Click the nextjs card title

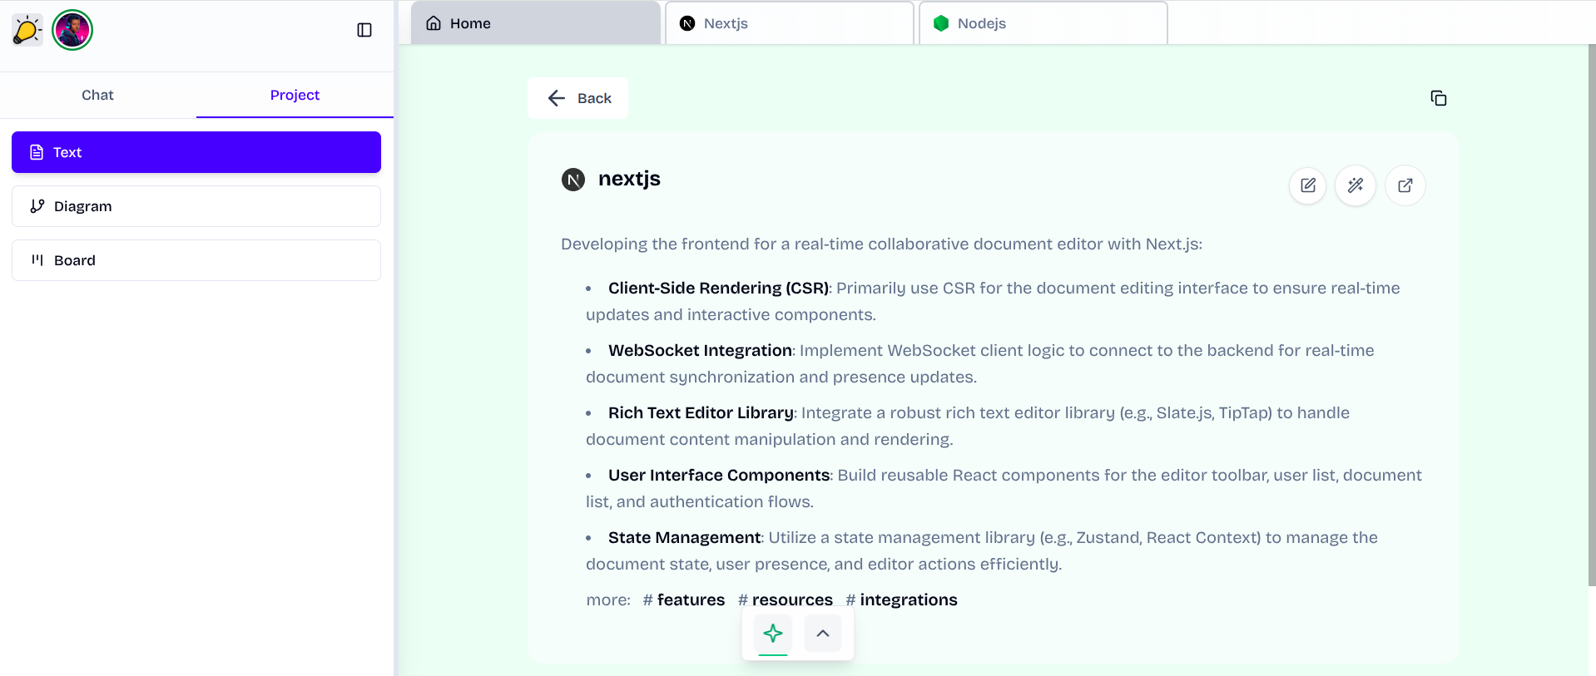pyautogui.click(x=629, y=179)
